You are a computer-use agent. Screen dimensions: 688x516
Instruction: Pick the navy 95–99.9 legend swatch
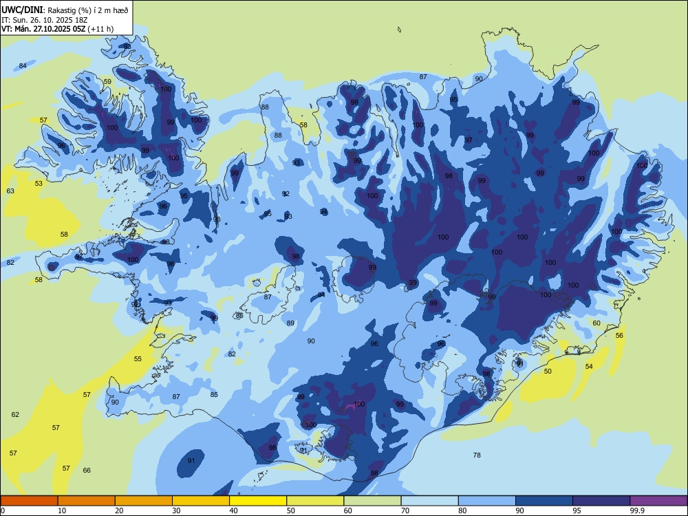pyautogui.click(x=601, y=501)
